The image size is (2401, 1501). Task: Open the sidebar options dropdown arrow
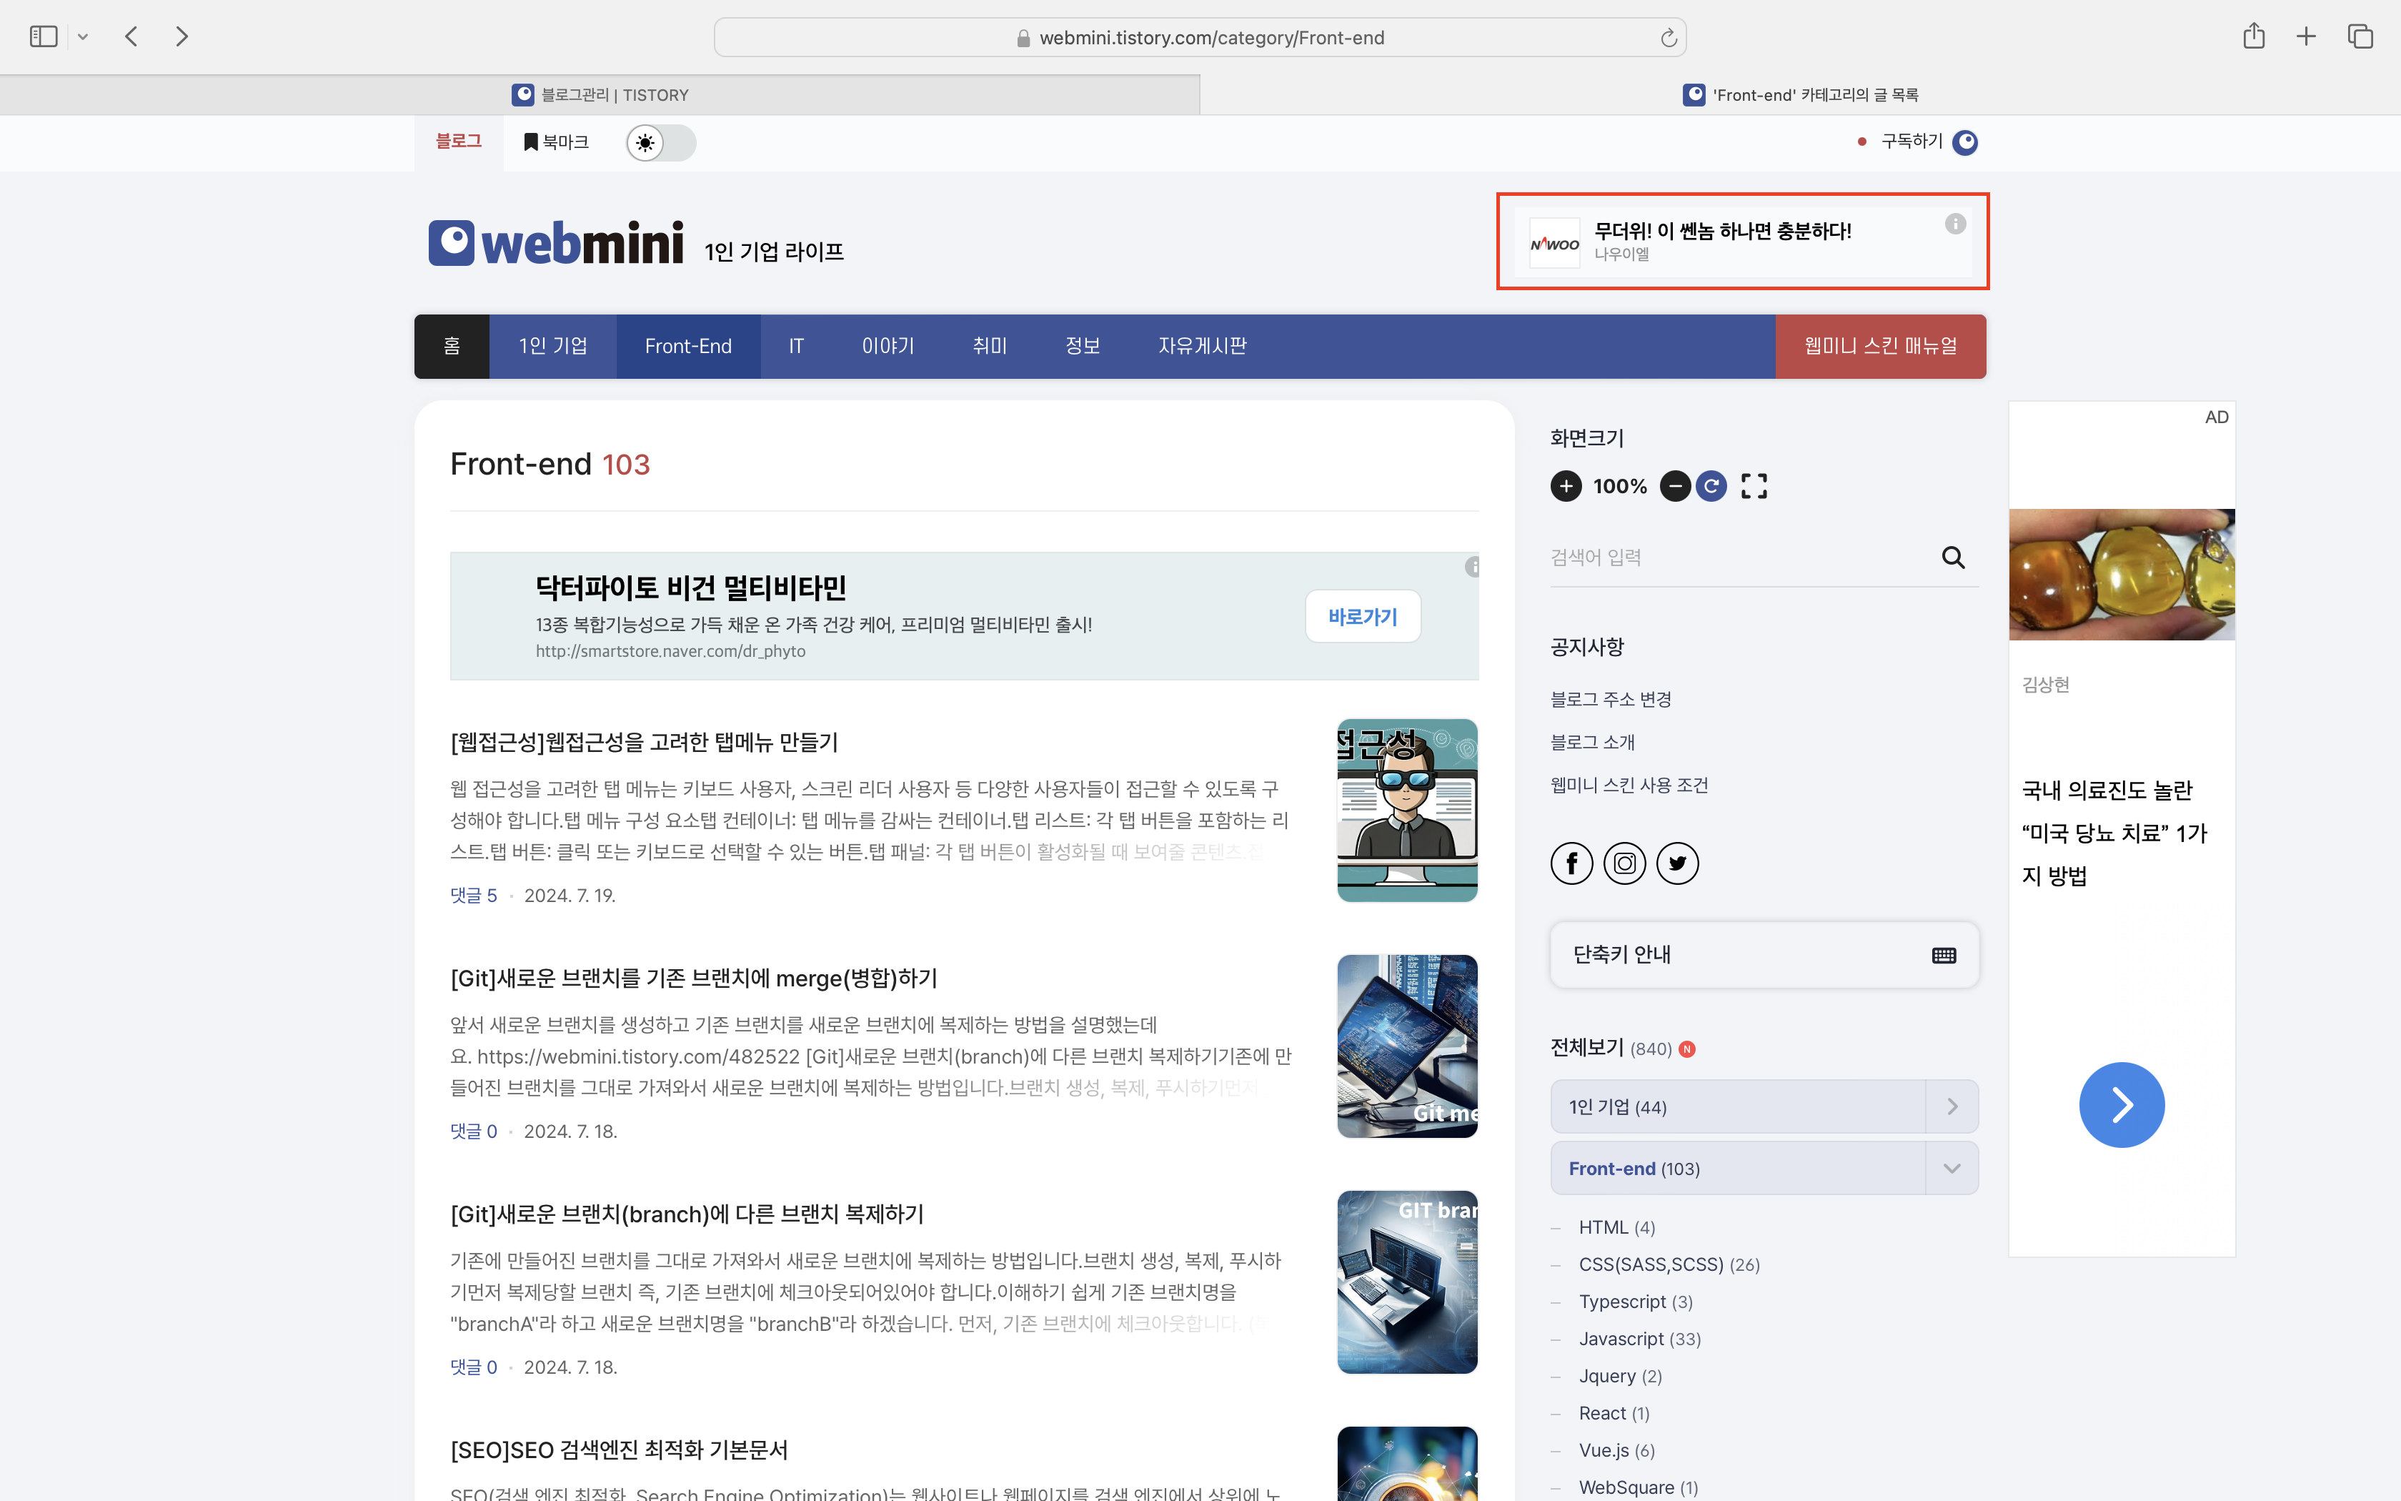tap(84, 36)
